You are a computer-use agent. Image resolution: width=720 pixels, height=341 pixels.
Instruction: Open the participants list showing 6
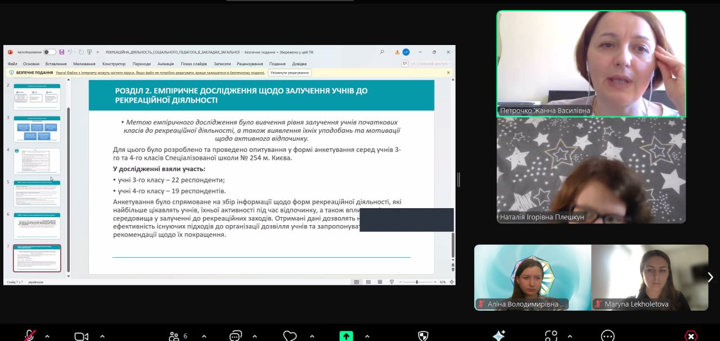[178, 336]
